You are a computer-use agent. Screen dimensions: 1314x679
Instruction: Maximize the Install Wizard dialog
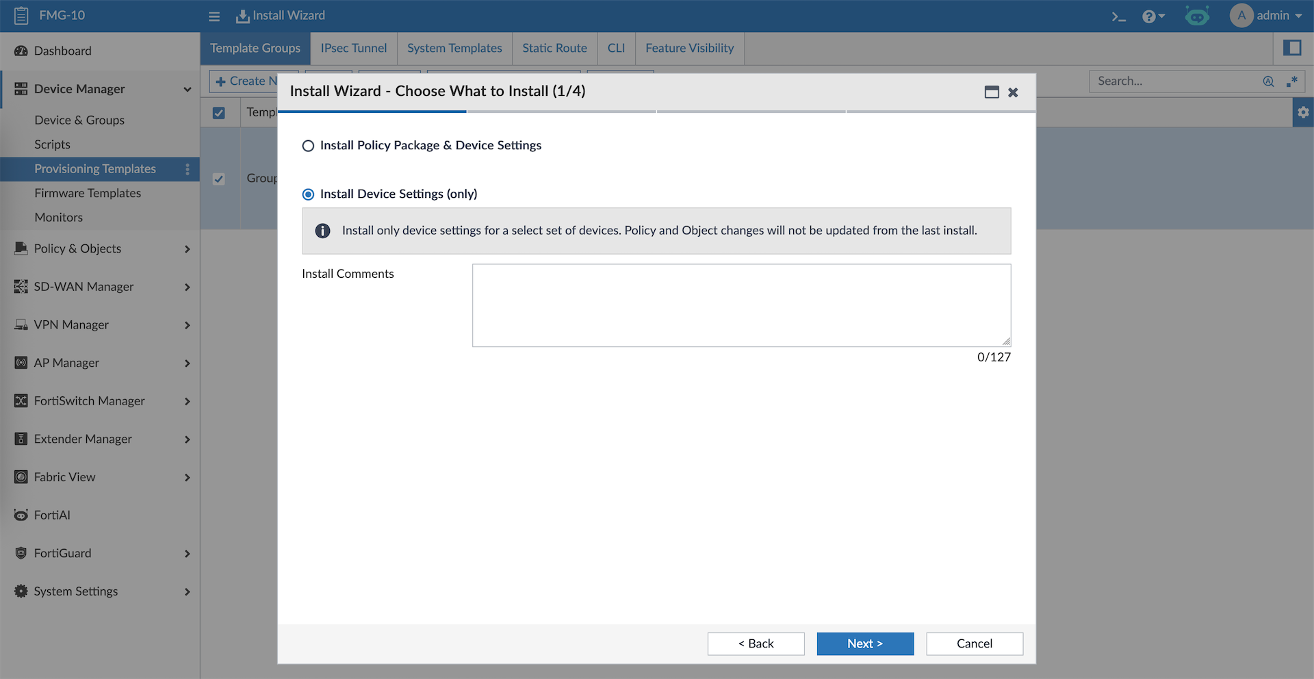point(992,92)
